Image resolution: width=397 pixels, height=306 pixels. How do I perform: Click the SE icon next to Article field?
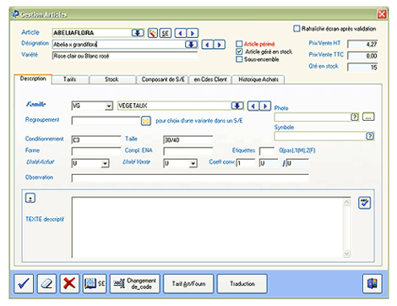[x=166, y=33]
